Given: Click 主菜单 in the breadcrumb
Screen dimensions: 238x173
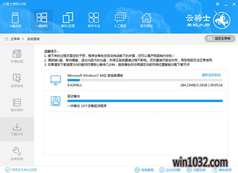Looking at the screenshot, I should pyautogui.click(x=15, y=39).
